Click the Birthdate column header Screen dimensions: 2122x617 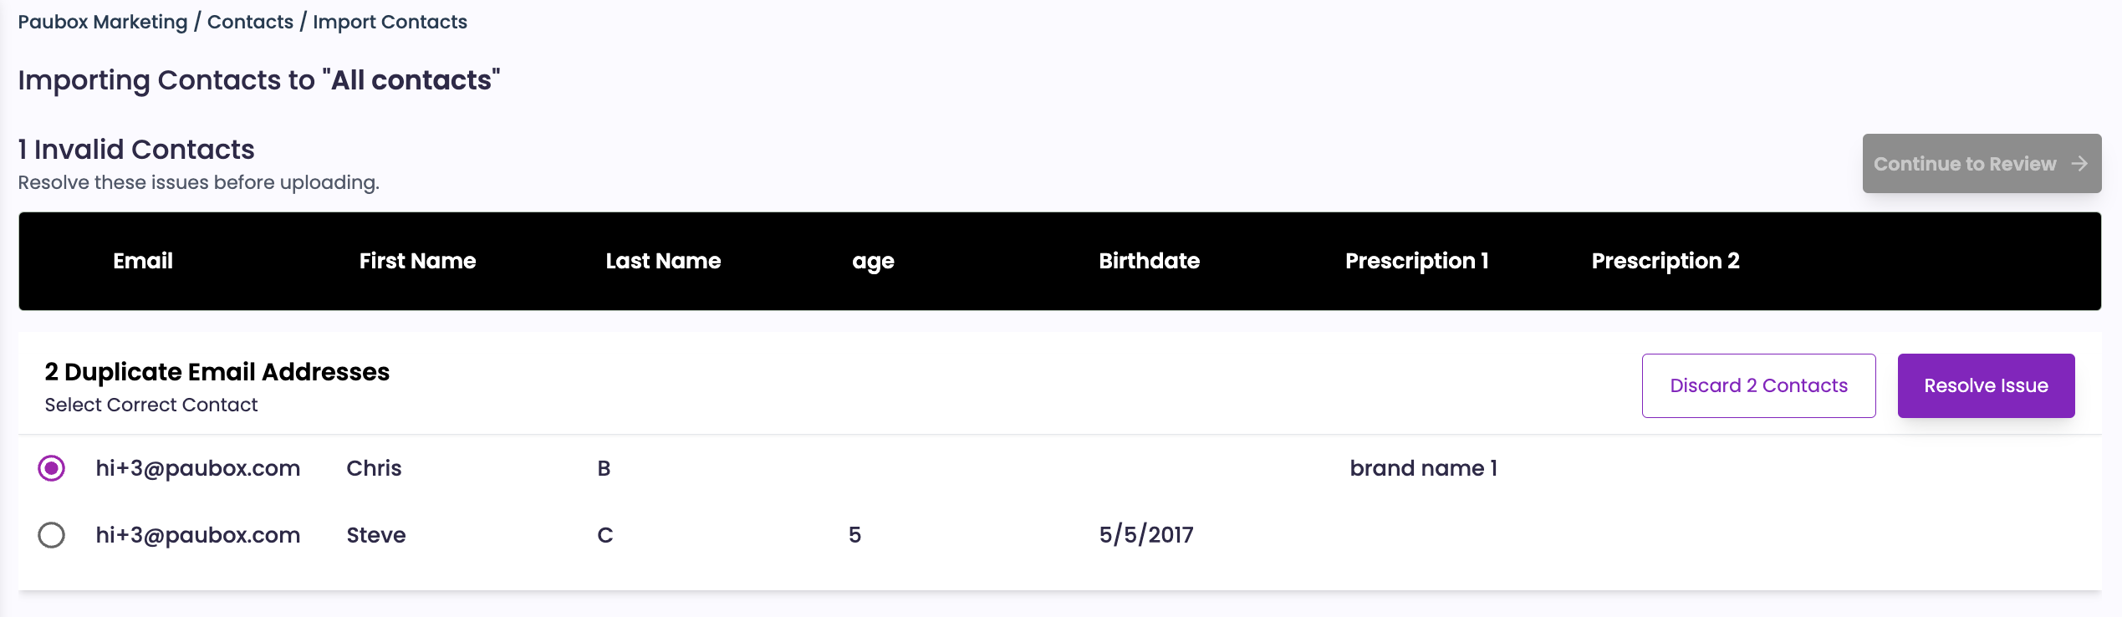coord(1149,261)
